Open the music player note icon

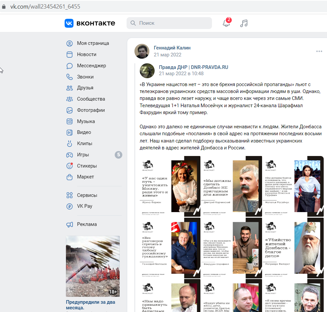click(x=244, y=23)
